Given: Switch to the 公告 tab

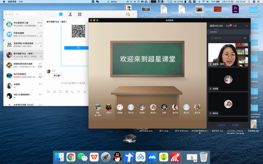Looking at the screenshot, I should click(x=235, y=26).
